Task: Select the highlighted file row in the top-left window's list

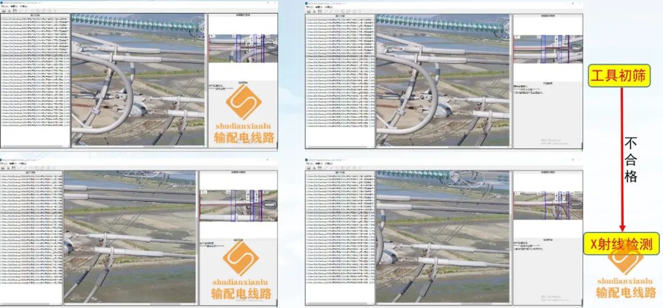Action: click(x=35, y=55)
